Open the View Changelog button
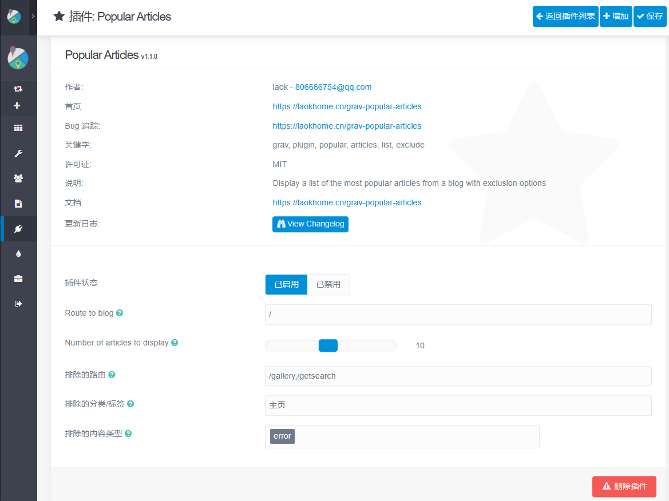The image size is (669, 501). click(x=310, y=224)
